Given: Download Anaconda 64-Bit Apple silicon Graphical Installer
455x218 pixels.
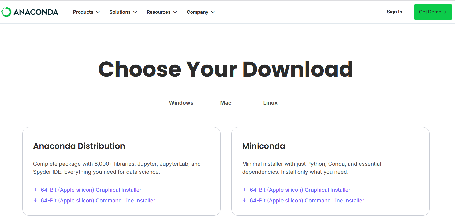Looking at the screenshot, I should tap(91, 190).
